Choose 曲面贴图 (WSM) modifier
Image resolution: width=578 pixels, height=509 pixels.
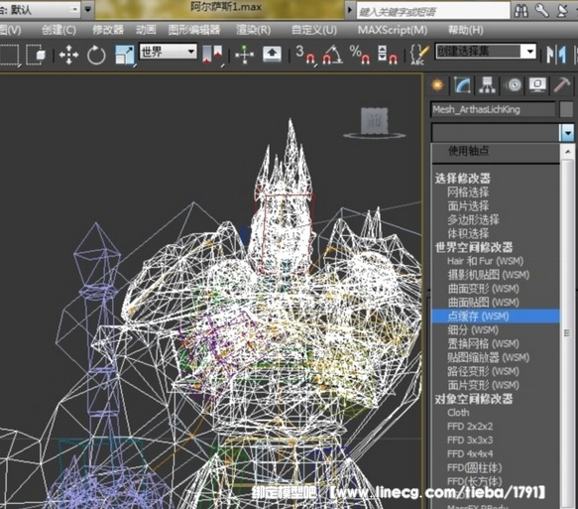point(483,303)
